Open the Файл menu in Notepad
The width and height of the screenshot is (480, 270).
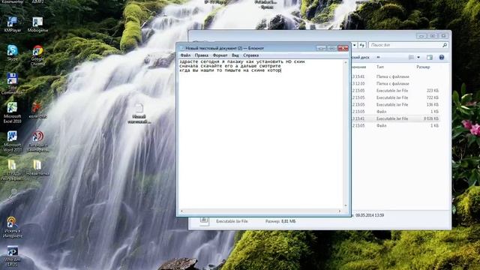(185, 55)
